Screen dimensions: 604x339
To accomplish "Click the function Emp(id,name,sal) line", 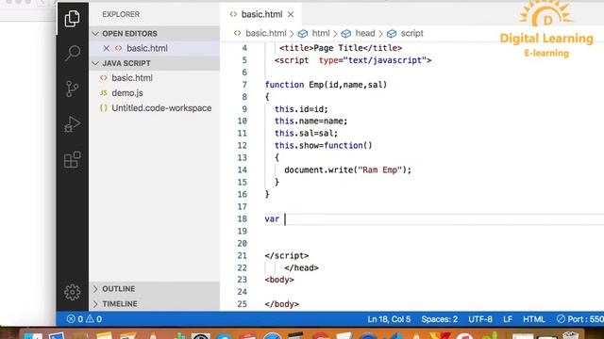I will click(x=326, y=85).
